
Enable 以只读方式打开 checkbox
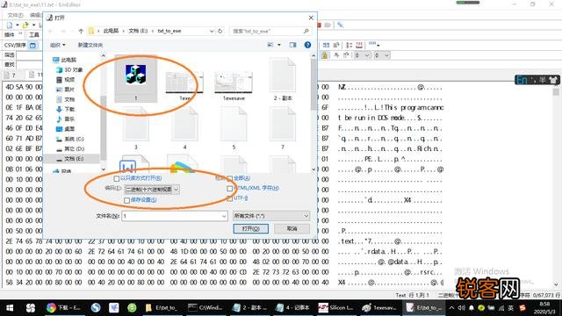click(117, 178)
